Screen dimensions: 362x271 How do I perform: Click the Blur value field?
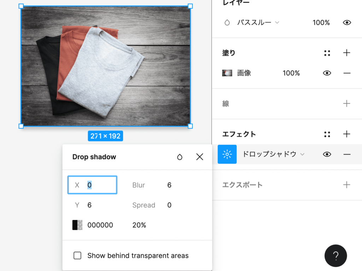point(169,185)
